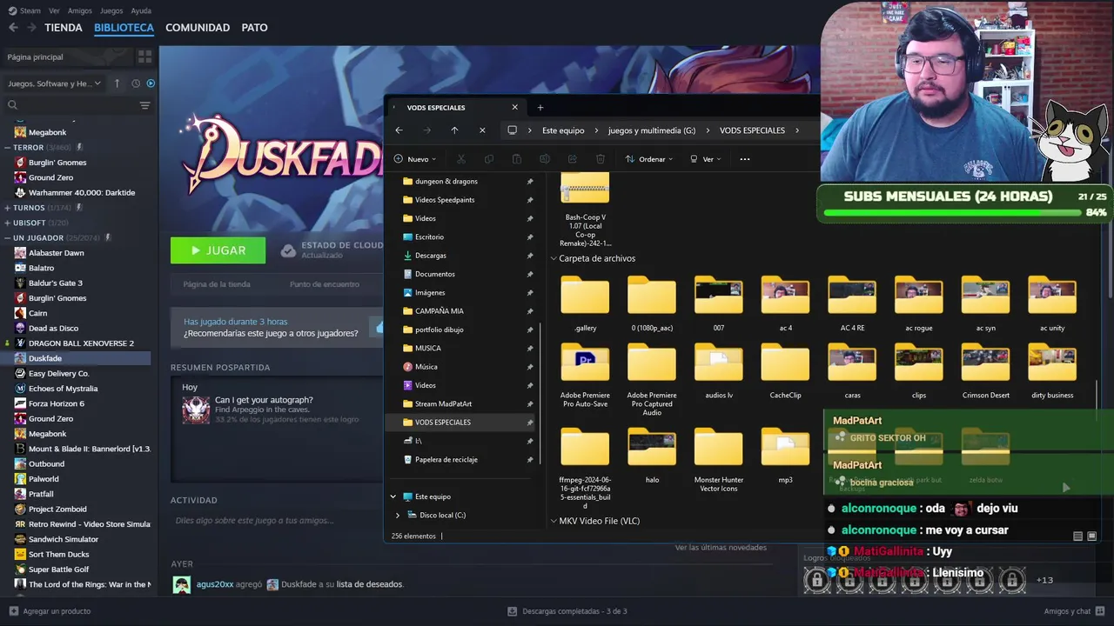Collapse the UN JUGADOR category
The image size is (1114, 626).
tap(7, 237)
